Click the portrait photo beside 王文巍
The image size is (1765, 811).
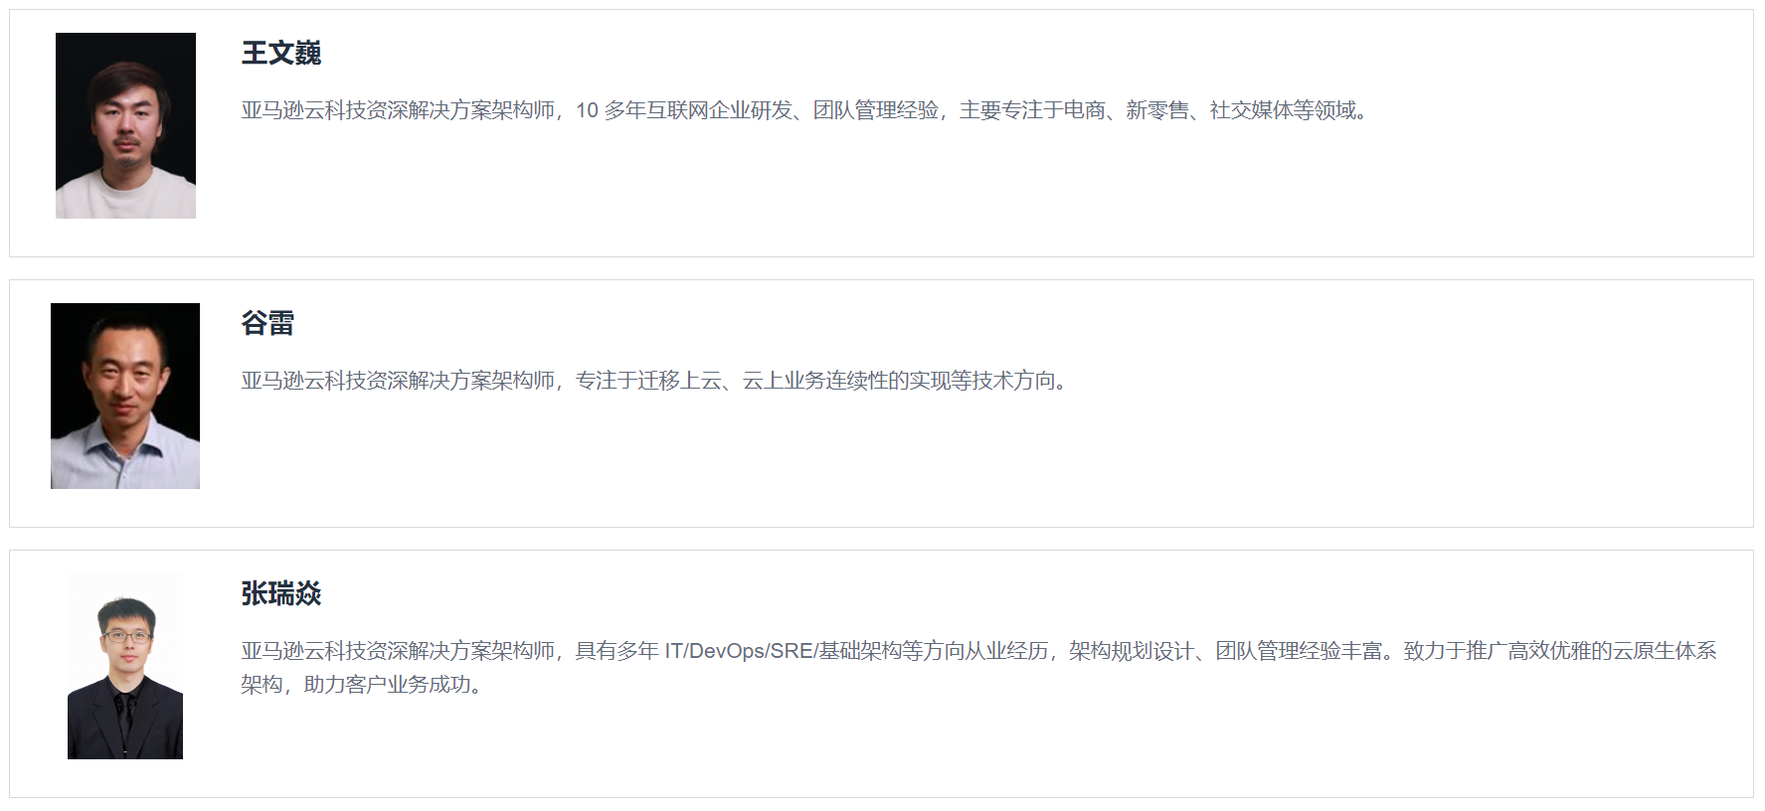coord(125,125)
